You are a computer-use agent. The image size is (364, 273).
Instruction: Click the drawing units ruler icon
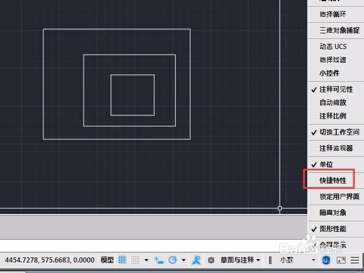270,260
